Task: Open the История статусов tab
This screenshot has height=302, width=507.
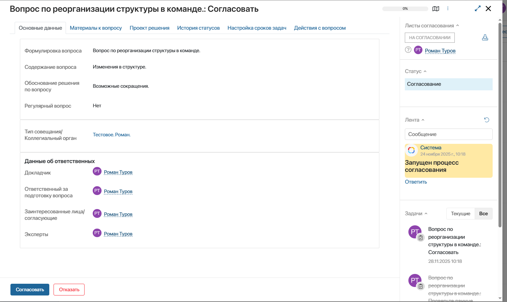Action: 198,28
